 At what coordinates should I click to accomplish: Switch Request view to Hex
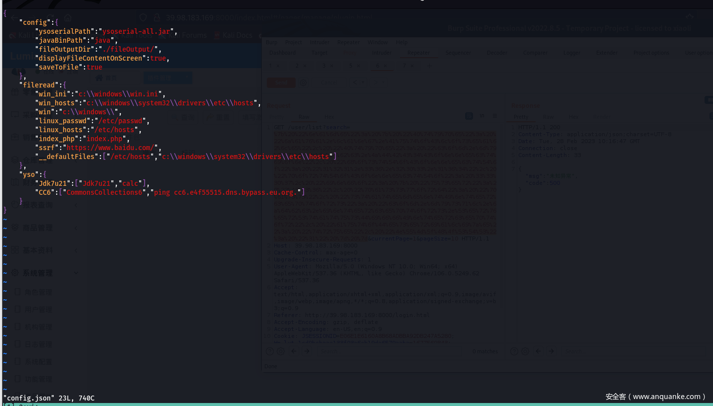(x=329, y=117)
